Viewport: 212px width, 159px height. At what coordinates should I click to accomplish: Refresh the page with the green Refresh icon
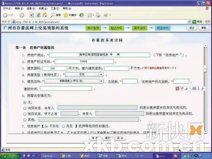click(x=38, y=15)
